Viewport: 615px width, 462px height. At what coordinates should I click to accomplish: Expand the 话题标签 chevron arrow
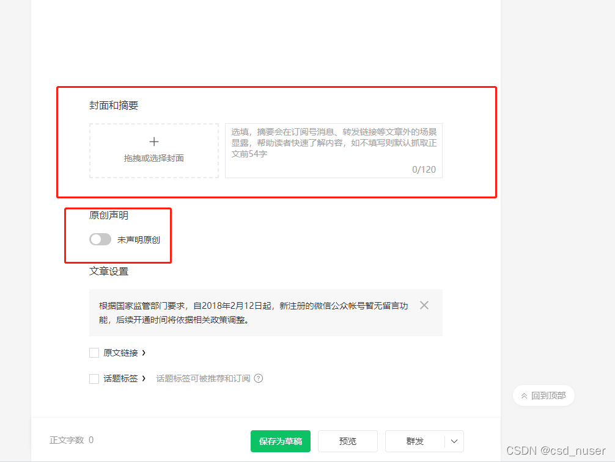pos(144,378)
